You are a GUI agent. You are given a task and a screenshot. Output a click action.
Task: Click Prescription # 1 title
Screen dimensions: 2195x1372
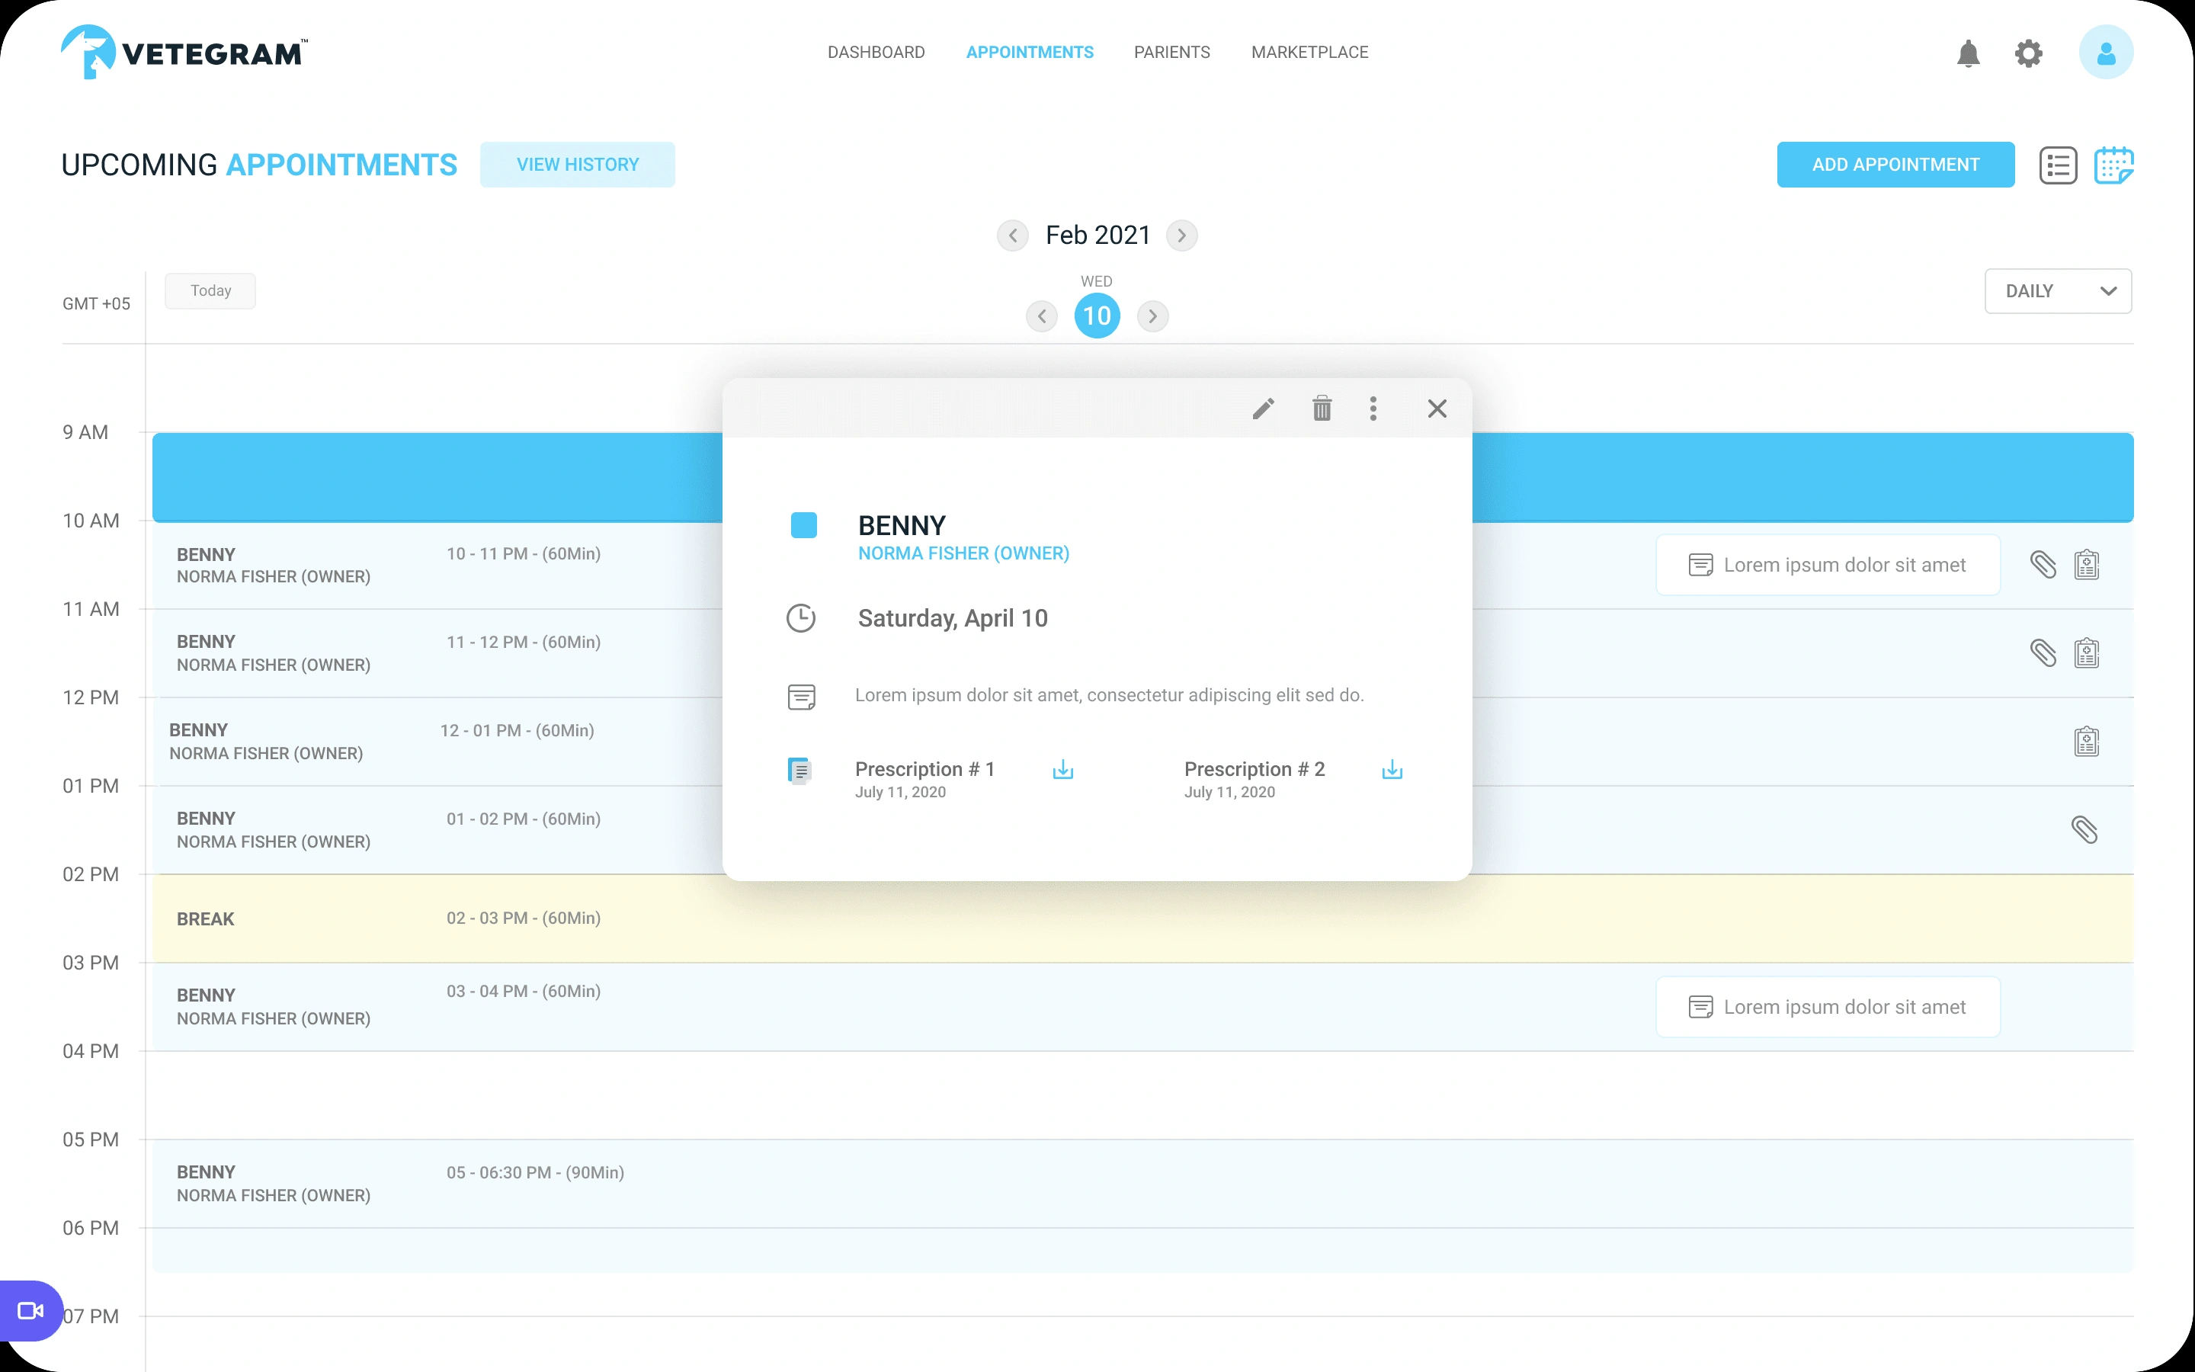(924, 768)
